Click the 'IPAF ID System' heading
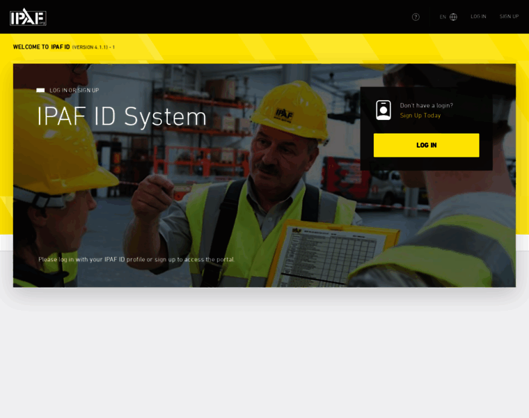529x418 pixels. 121,117
